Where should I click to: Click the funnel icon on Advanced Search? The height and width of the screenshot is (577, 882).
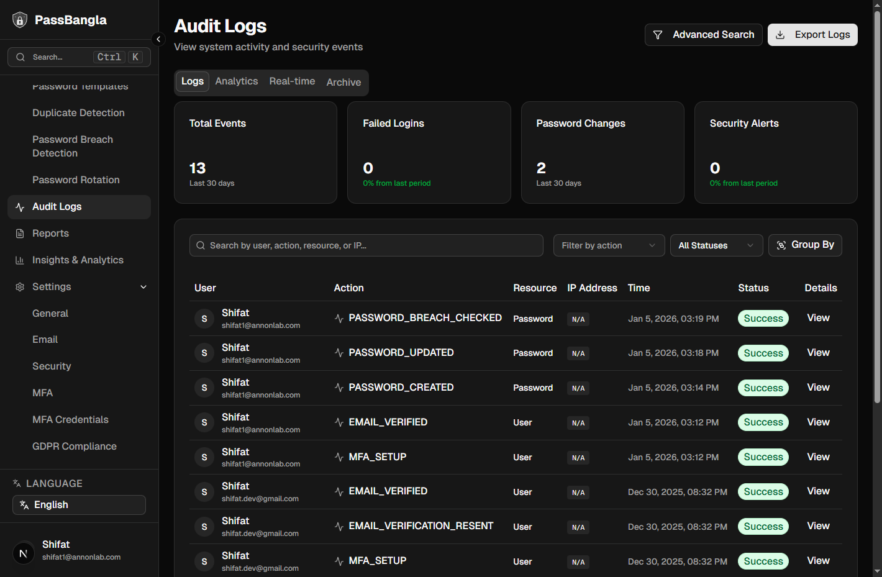[x=659, y=35]
